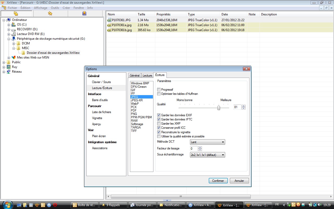Switch to the Lecture tab
This screenshot has height=209, width=334.
[147, 76]
